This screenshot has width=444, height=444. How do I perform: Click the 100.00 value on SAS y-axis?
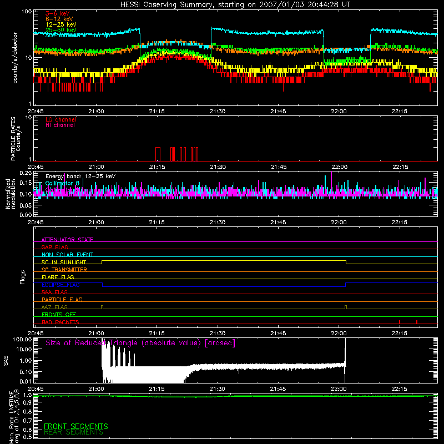point(23,339)
